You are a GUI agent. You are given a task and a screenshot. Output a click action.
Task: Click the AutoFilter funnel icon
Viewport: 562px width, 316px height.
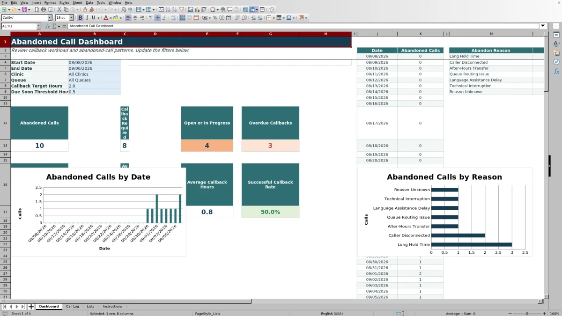coord(181,9)
